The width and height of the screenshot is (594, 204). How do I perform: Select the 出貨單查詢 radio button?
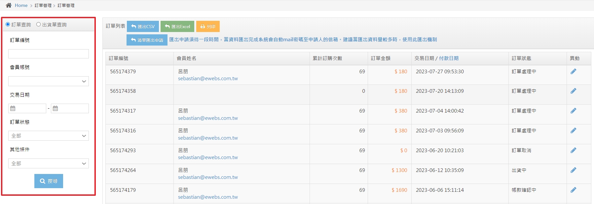click(38, 24)
